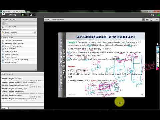The height and width of the screenshot is (120, 160).
Task: Select the second whiteboard drawing tool
Action: (158, 49)
